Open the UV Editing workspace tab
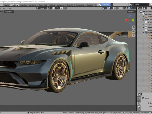Image resolution: width=152 pixels, height=114 pixels. (33, 5)
